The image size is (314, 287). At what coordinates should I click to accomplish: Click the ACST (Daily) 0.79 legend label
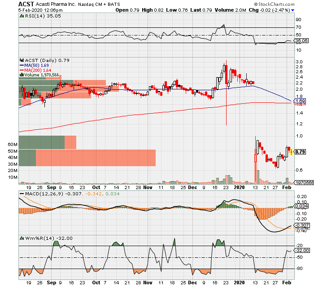pos(47,60)
